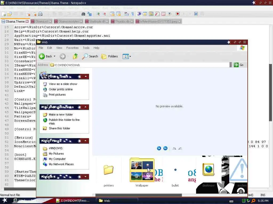Click the Run macro multiple times icon
Screen dimensions: 273x204
[196, 14]
